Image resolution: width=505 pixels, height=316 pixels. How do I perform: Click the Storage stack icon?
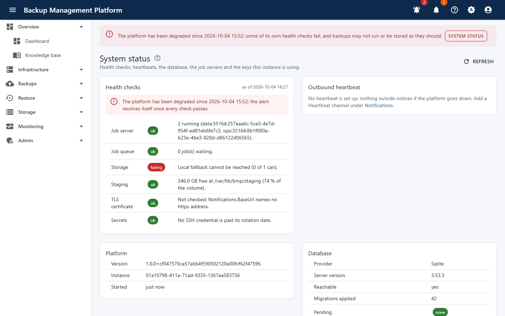tap(10, 112)
